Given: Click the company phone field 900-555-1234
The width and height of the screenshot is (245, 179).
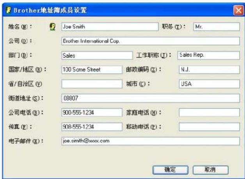Looking at the screenshot, I should coord(92,112).
